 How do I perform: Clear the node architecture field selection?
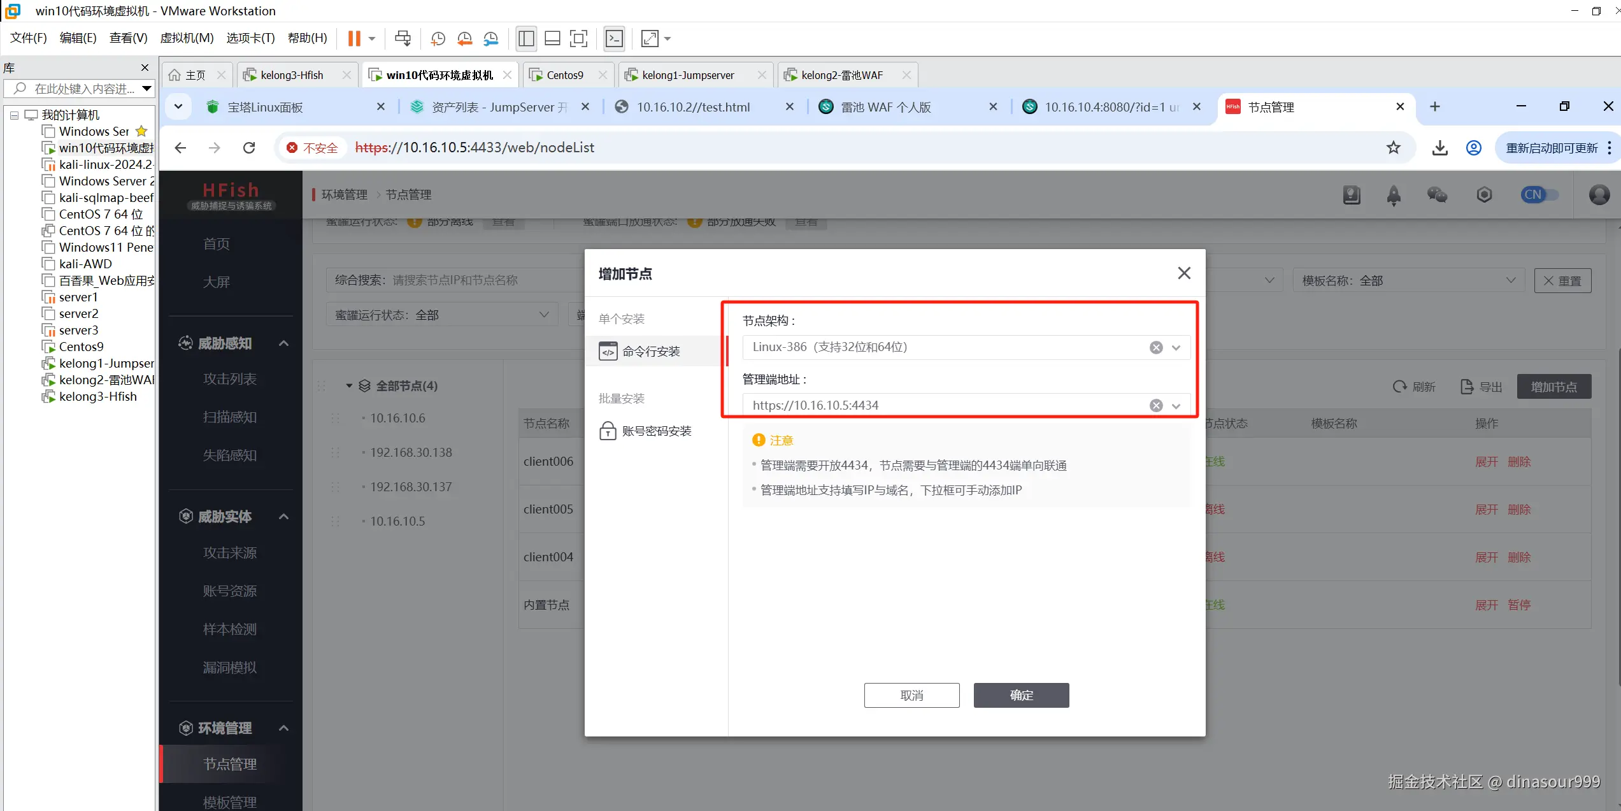coord(1156,347)
